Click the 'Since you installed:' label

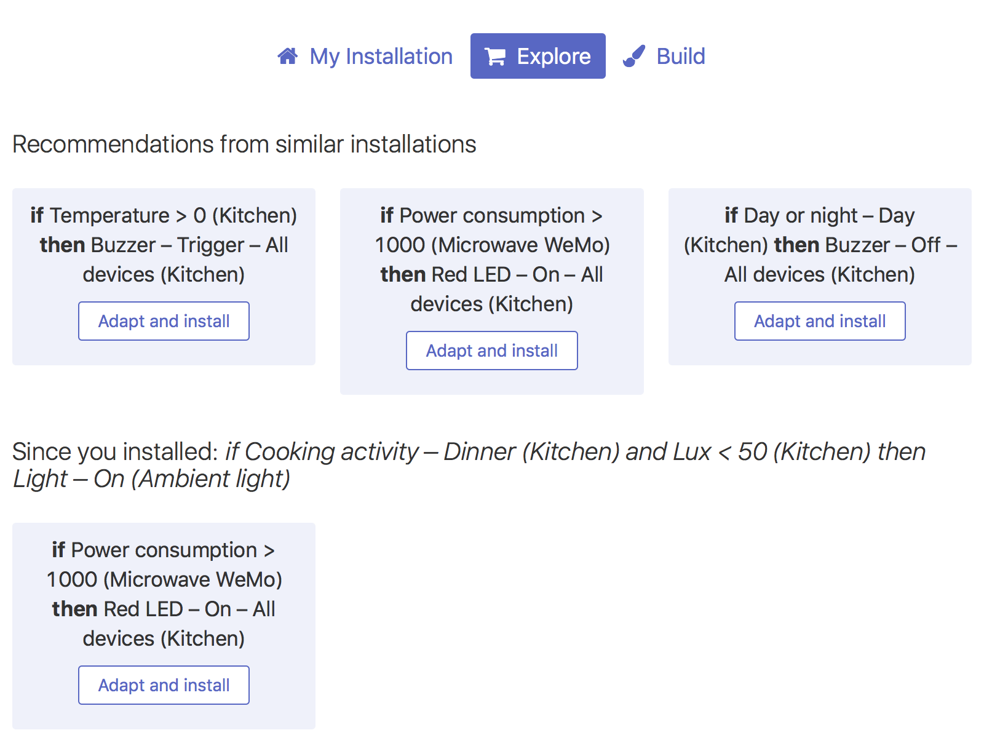(x=115, y=452)
